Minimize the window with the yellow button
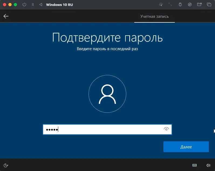 (x=10, y=5)
